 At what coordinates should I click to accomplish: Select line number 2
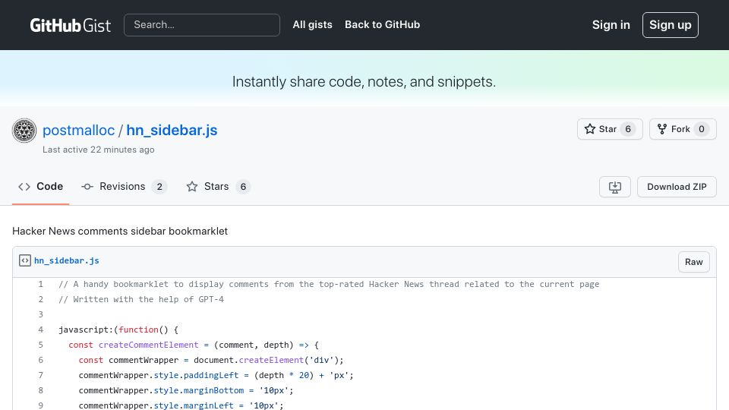coord(40,299)
